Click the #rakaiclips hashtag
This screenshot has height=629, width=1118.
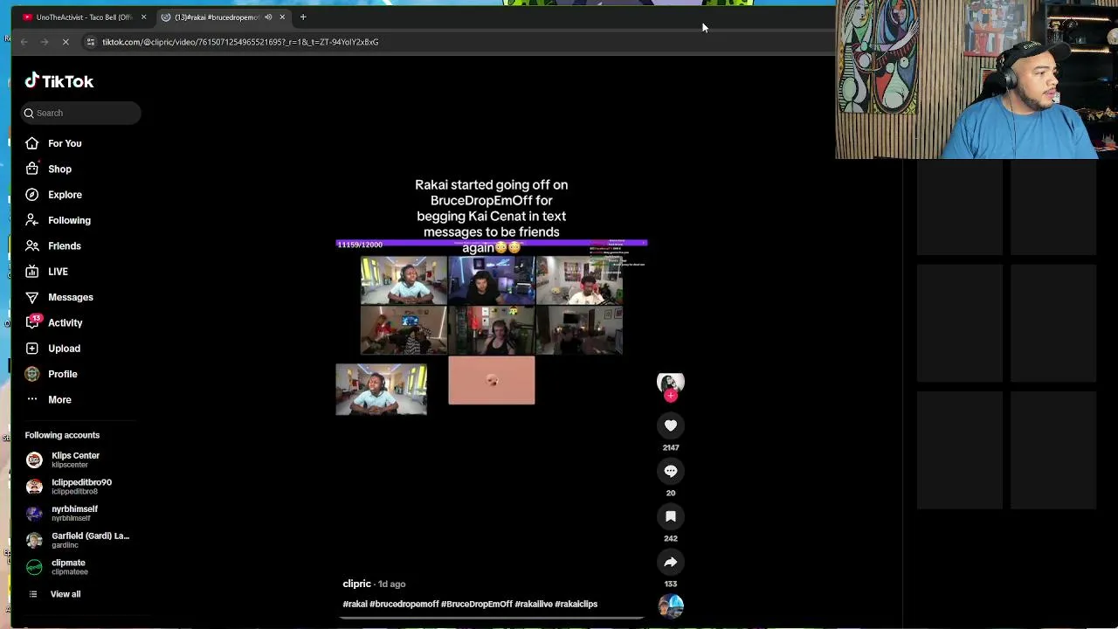pos(576,604)
